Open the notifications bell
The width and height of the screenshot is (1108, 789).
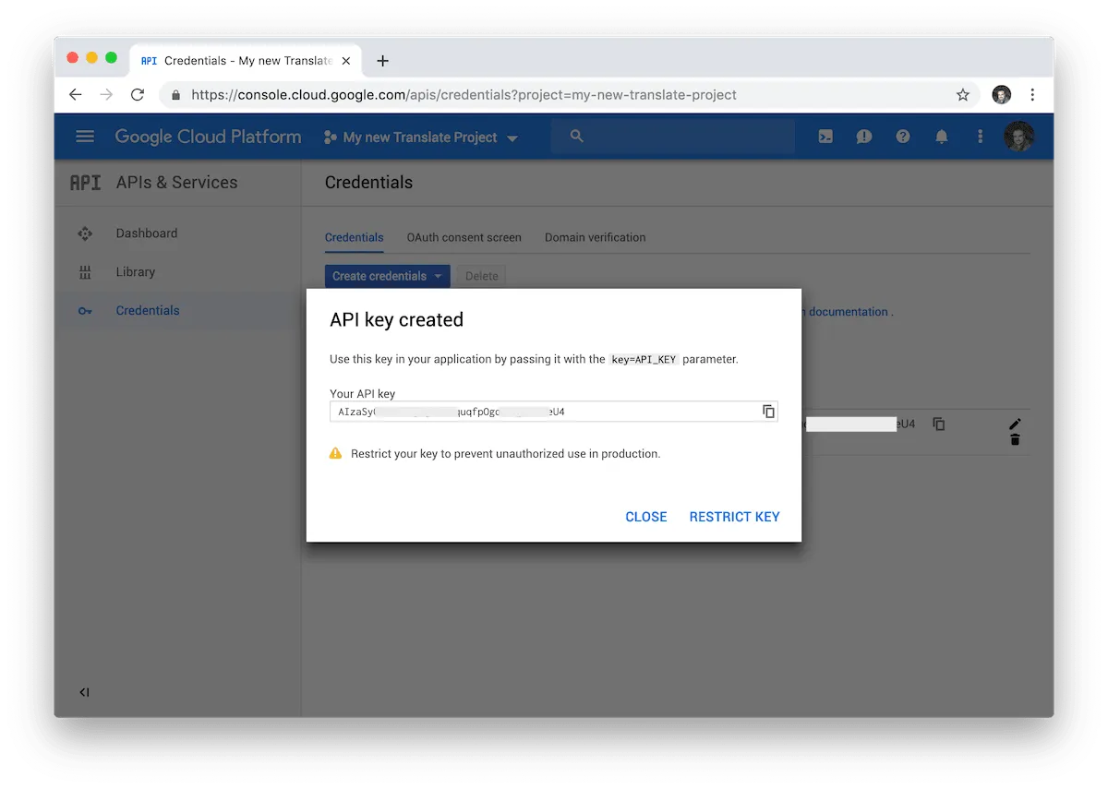(x=942, y=137)
